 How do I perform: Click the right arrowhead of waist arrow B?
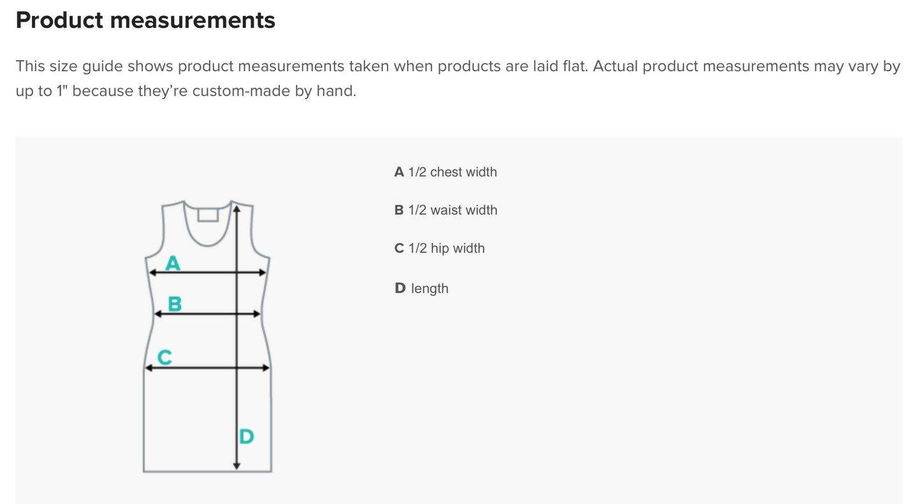[257, 314]
